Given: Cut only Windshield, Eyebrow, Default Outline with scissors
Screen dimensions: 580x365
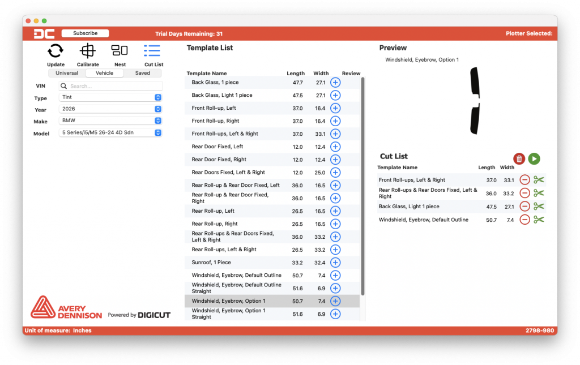Looking at the screenshot, I should 538,220.
